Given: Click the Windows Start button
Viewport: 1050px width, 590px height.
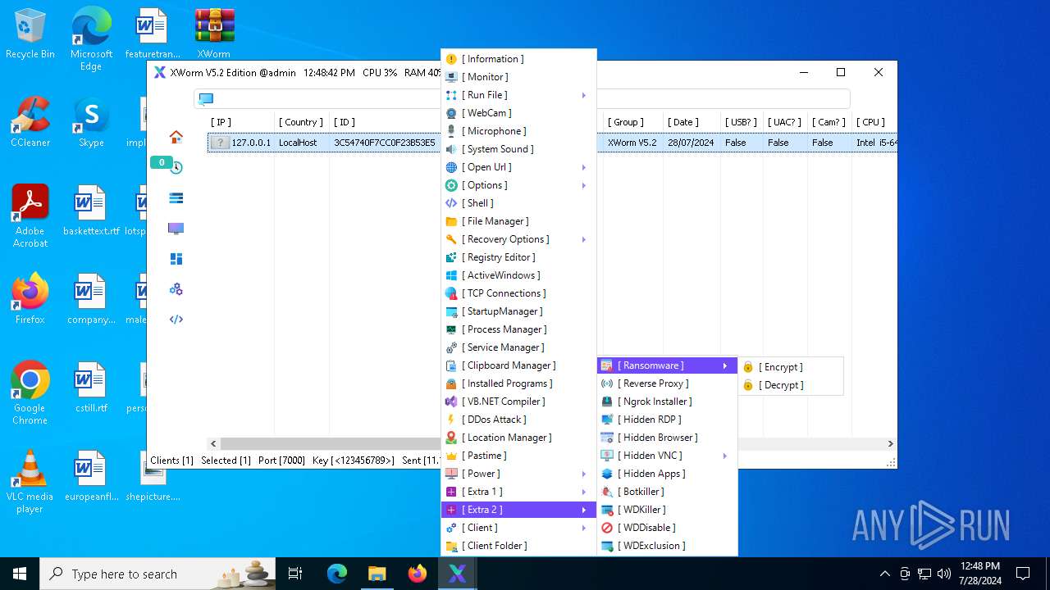Looking at the screenshot, I should [20, 574].
